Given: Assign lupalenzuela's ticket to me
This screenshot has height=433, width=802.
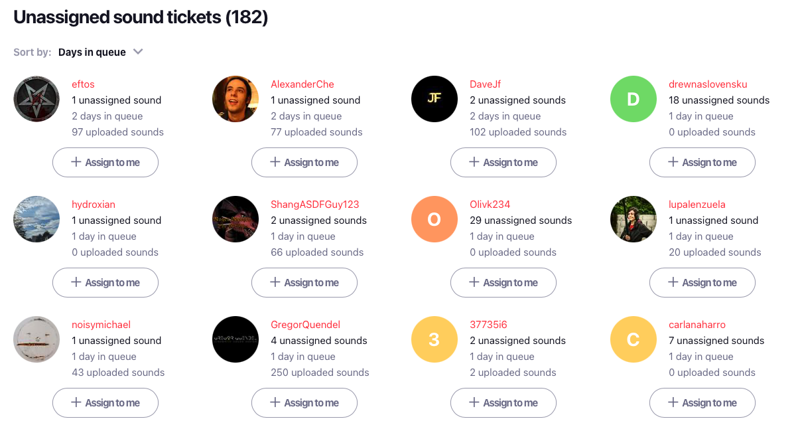Looking at the screenshot, I should pos(702,283).
